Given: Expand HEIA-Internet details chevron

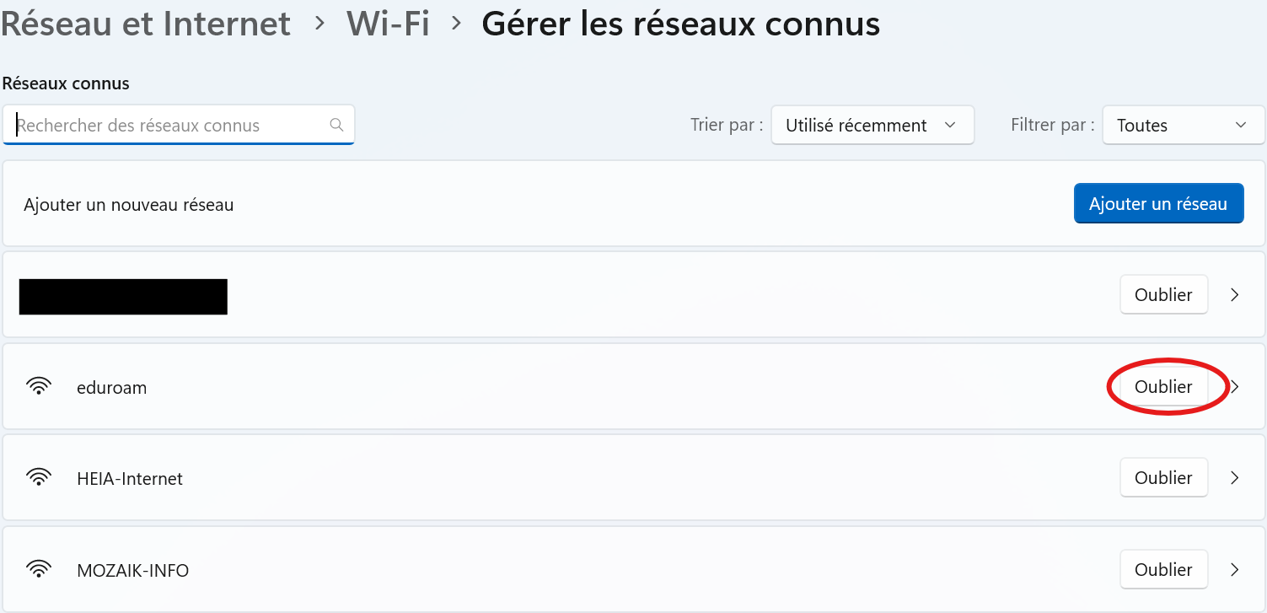Looking at the screenshot, I should pyautogui.click(x=1235, y=478).
